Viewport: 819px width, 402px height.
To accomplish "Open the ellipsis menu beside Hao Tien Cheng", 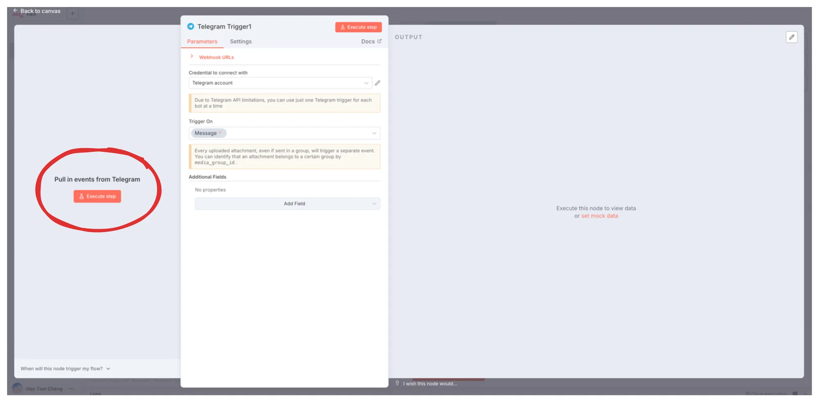I will (72, 389).
